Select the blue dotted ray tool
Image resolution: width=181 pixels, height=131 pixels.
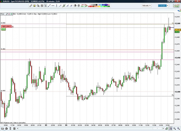pos(67,6)
